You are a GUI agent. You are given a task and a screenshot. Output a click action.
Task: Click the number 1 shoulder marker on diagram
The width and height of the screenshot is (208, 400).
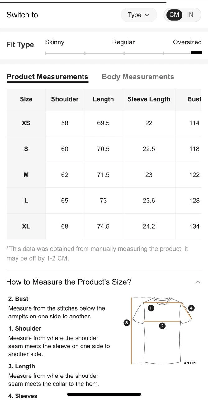pyautogui.click(x=151, y=308)
